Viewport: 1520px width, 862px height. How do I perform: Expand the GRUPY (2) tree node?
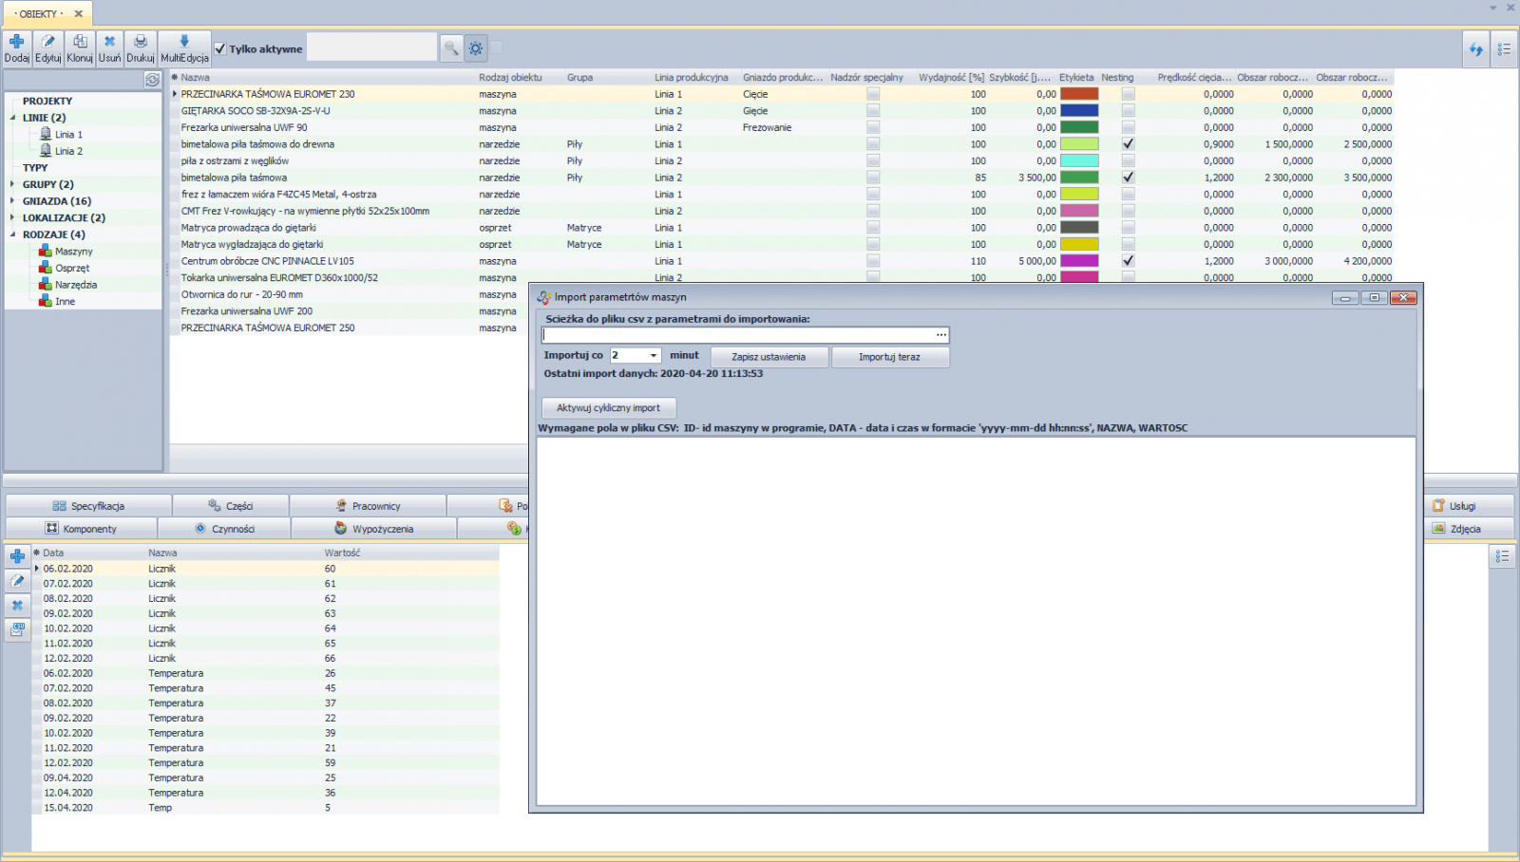[x=13, y=184]
